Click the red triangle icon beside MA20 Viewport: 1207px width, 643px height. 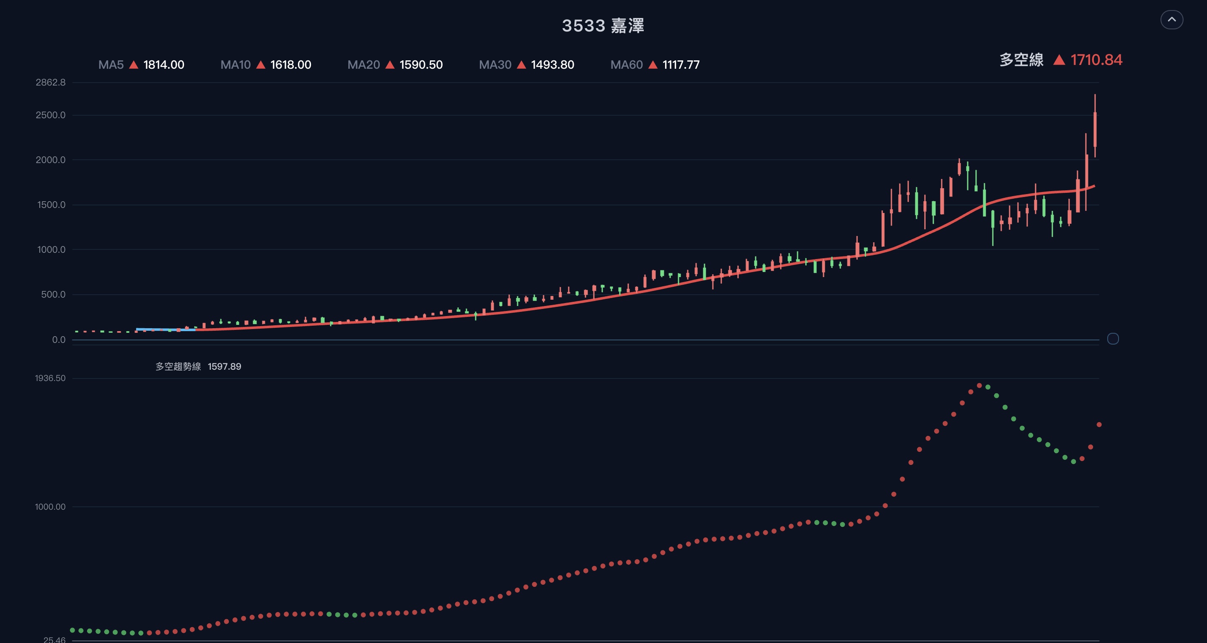[390, 65]
